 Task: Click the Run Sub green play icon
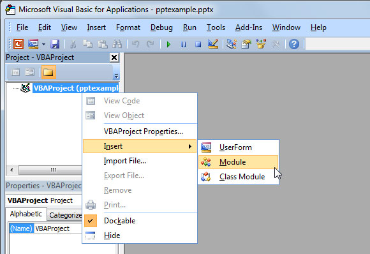[x=168, y=44]
